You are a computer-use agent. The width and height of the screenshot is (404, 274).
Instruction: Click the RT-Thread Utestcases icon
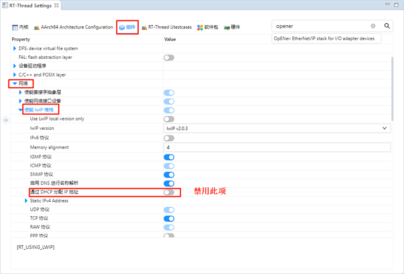tap(144, 27)
